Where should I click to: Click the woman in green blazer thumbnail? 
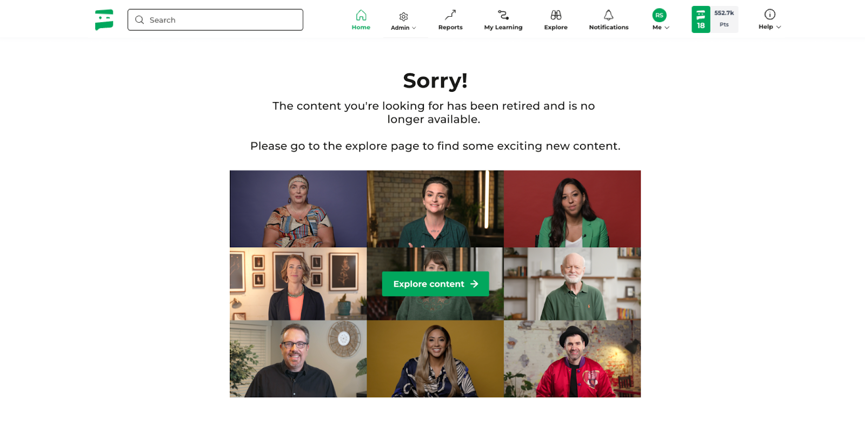click(x=572, y=209)
